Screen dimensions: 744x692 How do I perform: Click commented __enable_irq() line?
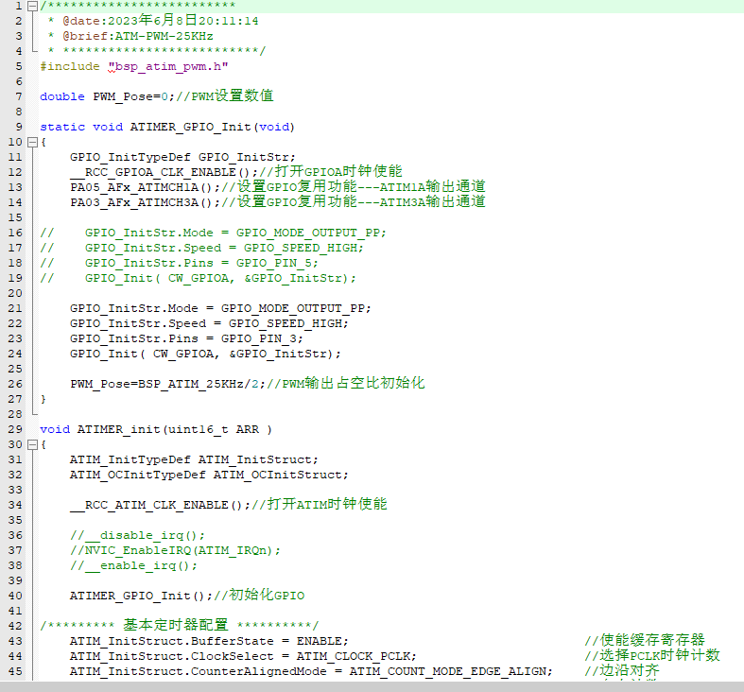133,565
